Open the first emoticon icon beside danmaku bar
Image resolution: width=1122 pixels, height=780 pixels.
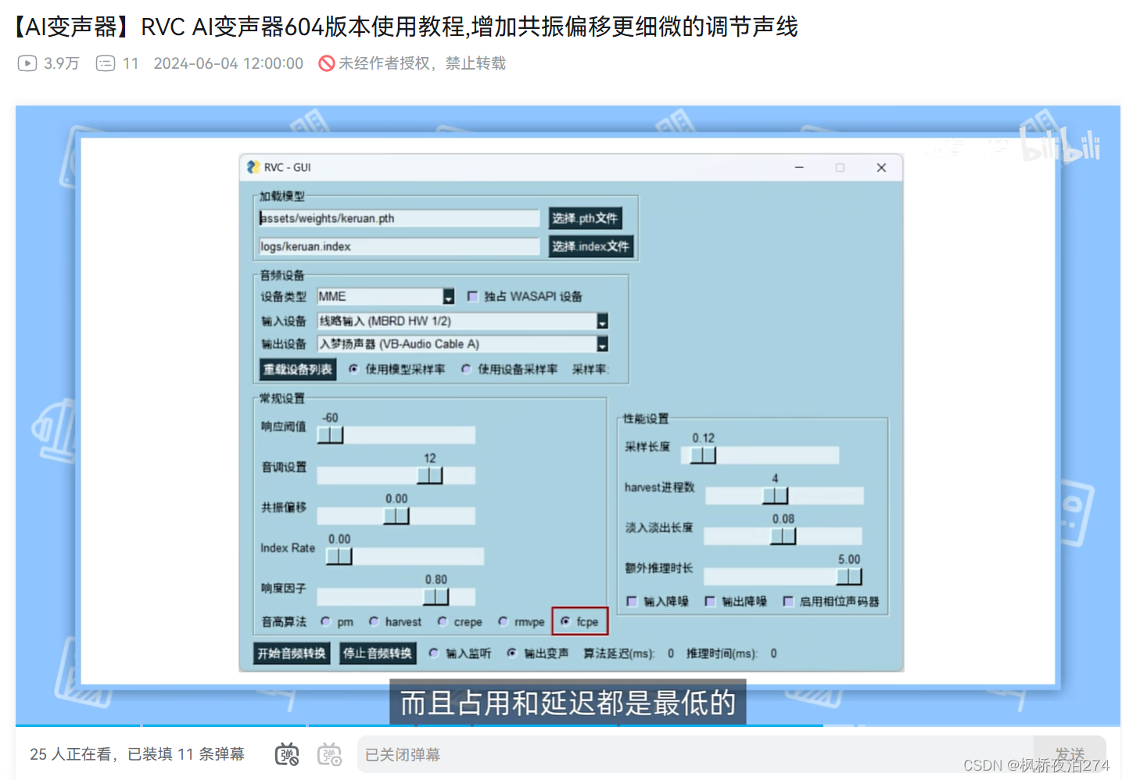point(287,753)
